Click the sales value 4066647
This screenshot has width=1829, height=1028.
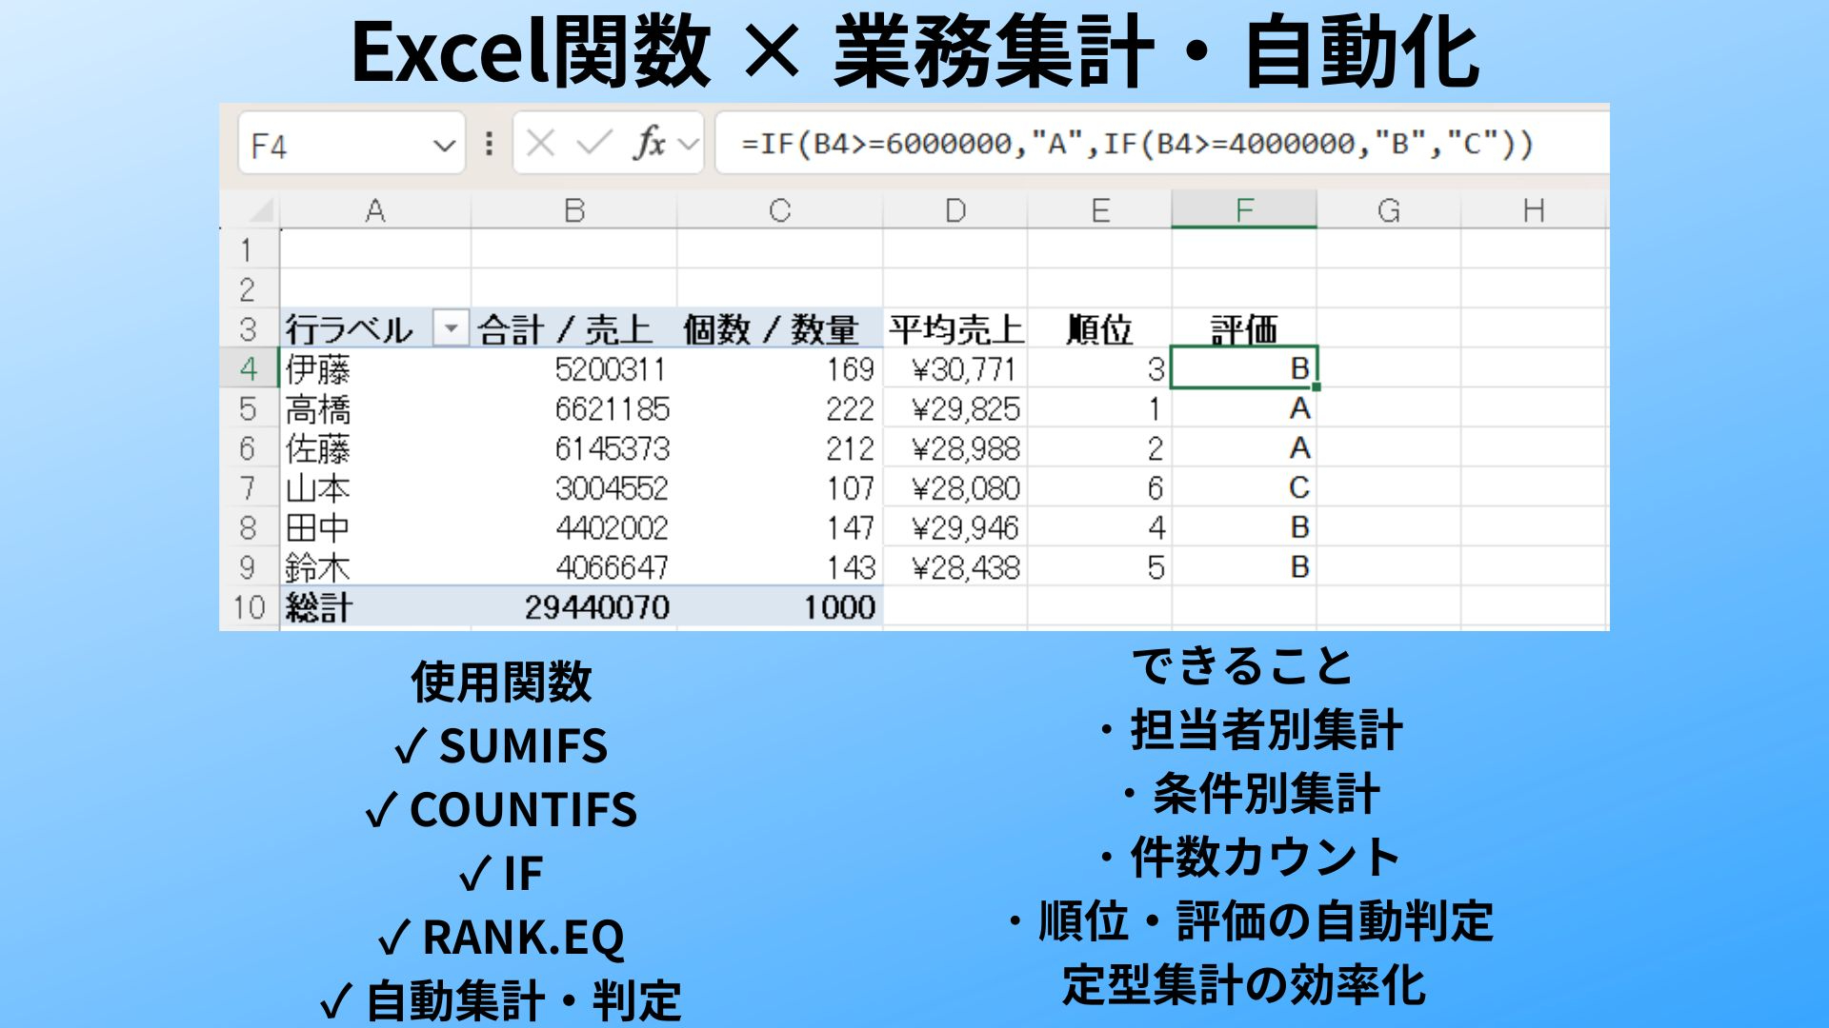[573, 567]
